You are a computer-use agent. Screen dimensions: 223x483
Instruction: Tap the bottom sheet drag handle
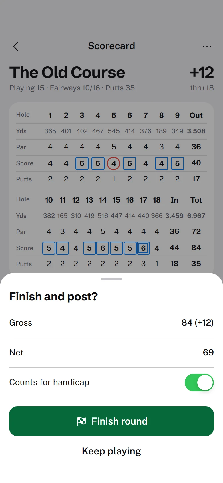[111, 279]
